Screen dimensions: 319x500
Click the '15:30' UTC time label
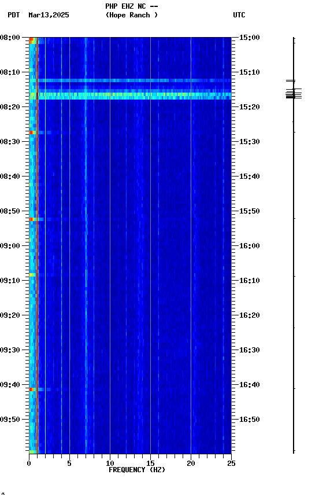coord(249,142)
